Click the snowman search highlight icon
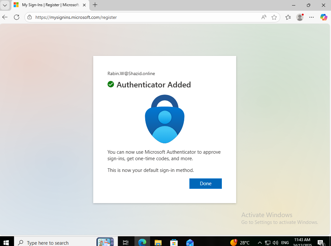331x246 pixels. click(x=105, y=242)
